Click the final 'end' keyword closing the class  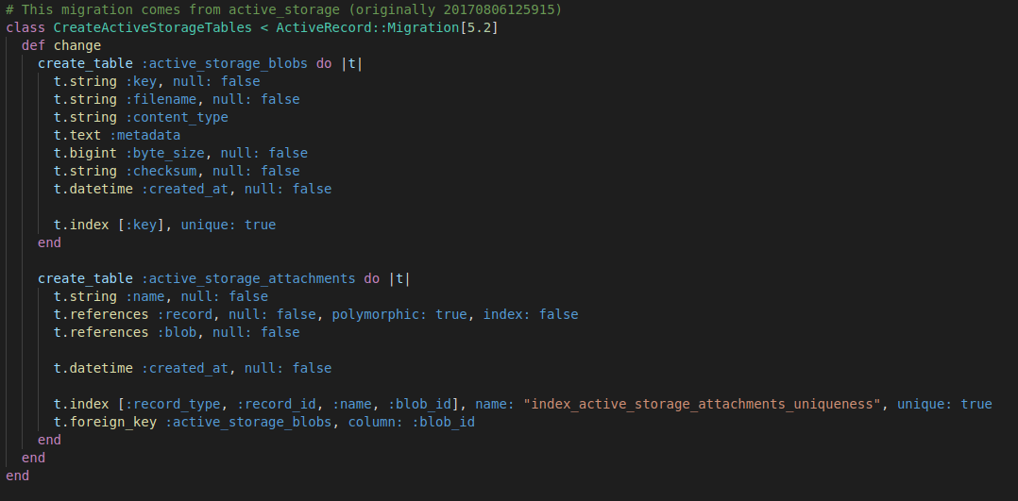click(17, 476)
